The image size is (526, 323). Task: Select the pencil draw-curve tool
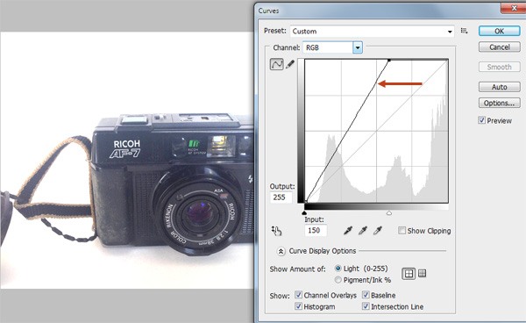click(290, 64)
